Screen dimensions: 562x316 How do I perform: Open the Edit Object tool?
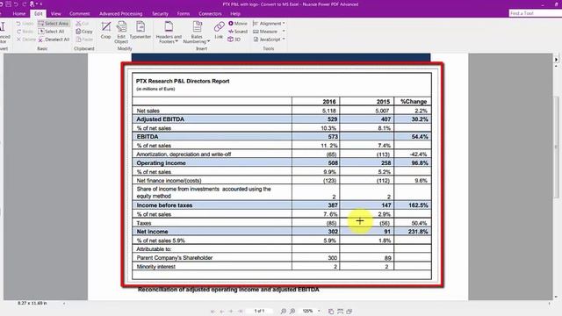[121, 32]
